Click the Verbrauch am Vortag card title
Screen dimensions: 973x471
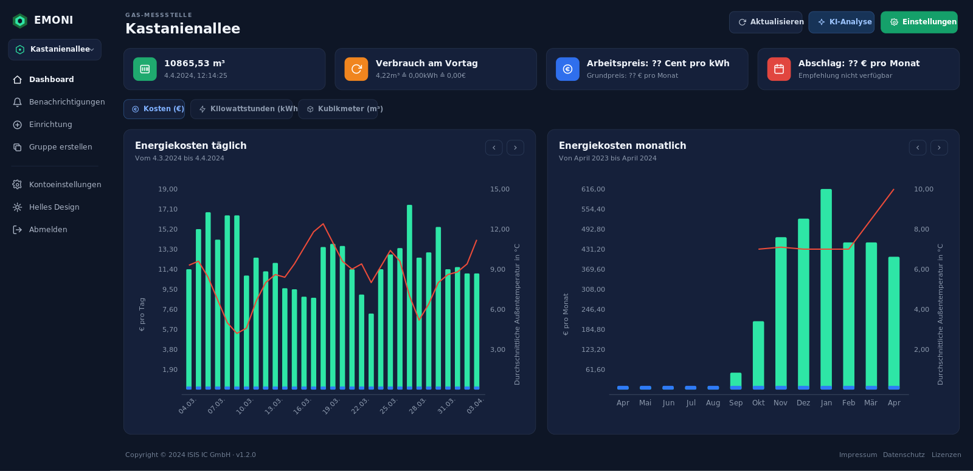(x=427, y=63)
